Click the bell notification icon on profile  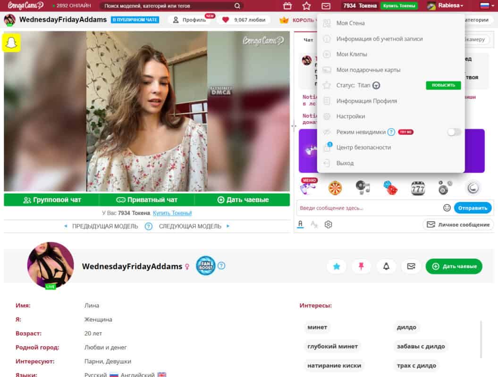[386, 266]
